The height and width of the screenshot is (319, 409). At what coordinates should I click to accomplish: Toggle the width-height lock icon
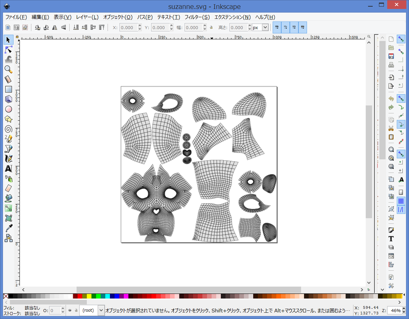[x=211, y=28]
